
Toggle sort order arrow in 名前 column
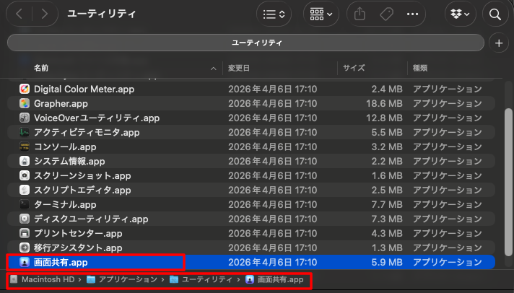214,69
